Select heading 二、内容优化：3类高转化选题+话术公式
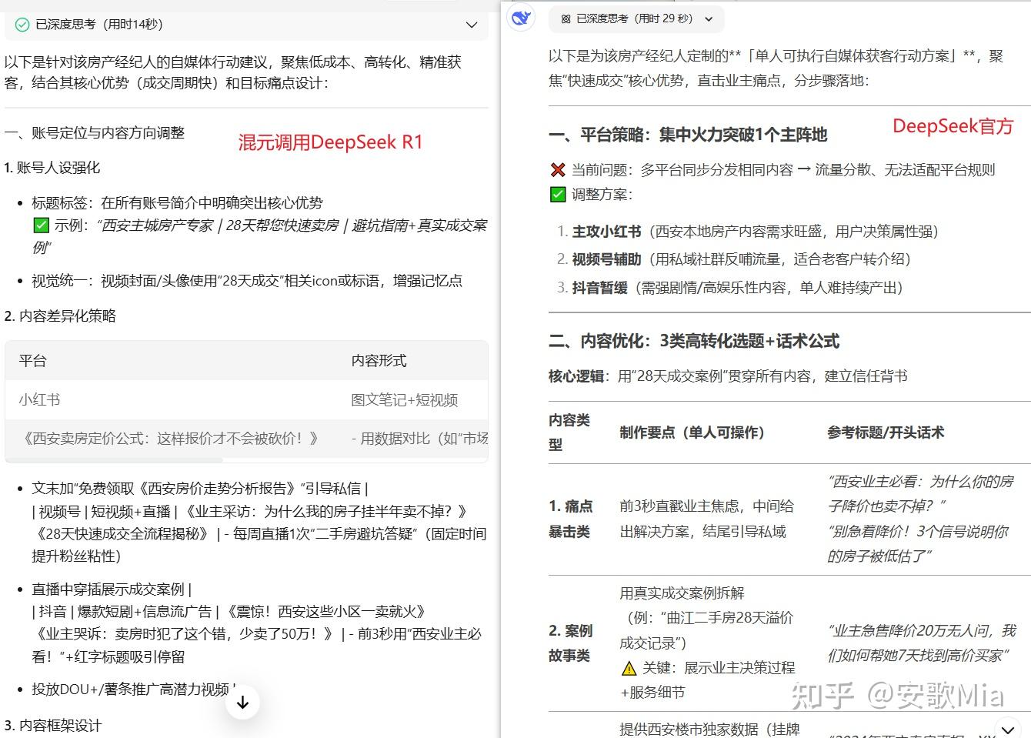This screenshot has height=738, width=1031. click(x=694, y=342)
